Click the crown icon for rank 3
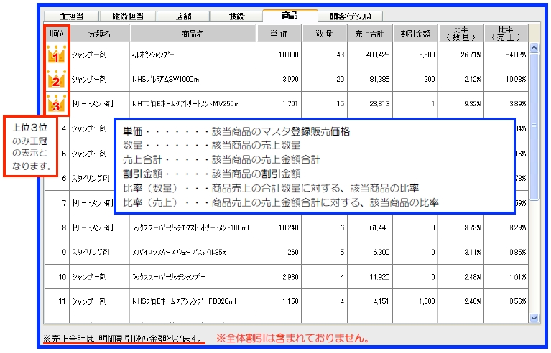Image resolution: width=551 pixels, height=353 pixels. coord(55,104)
